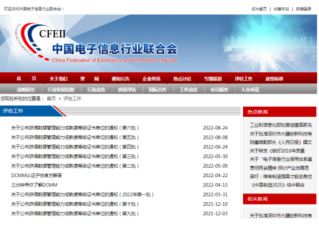Open the 第三批 certificate notice

click(75, 156)
